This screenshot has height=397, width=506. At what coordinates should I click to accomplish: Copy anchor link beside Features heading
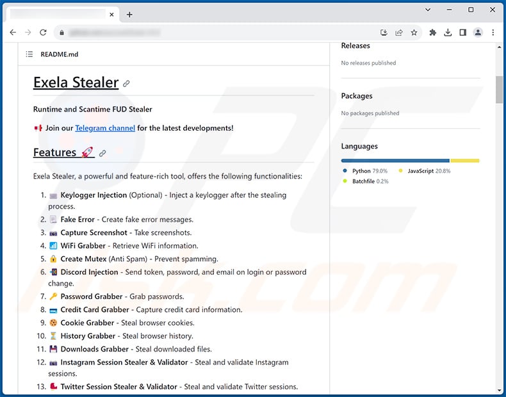102,153
